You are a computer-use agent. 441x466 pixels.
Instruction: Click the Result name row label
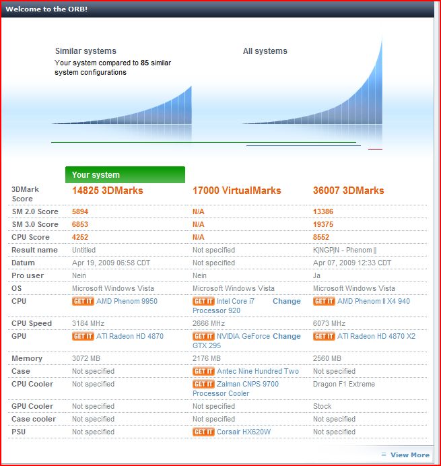click(34, 250)
